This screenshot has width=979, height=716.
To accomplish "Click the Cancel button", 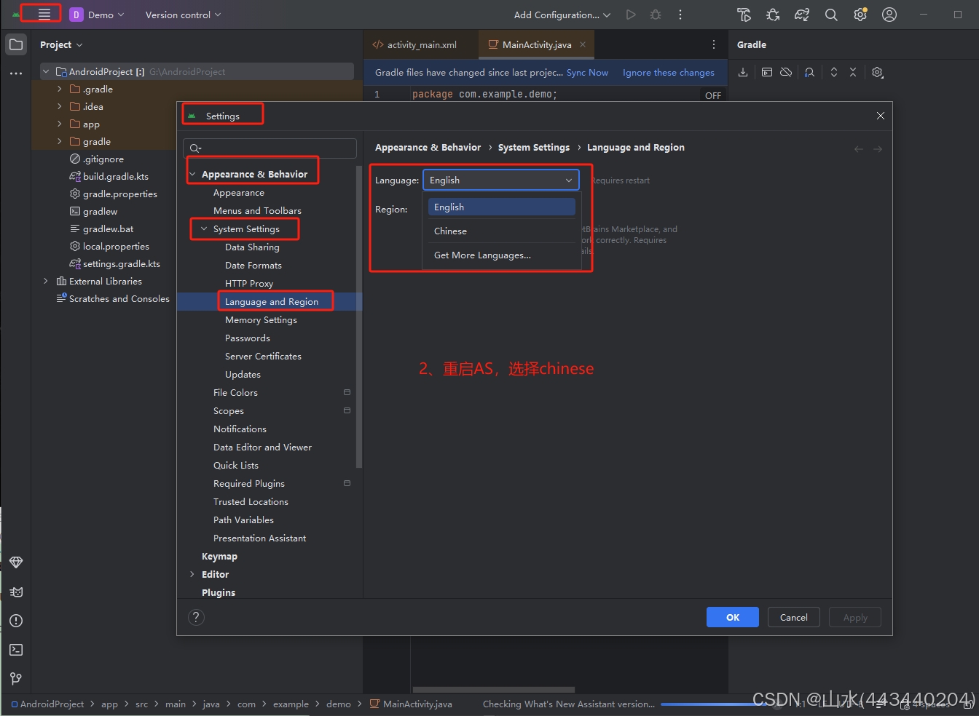I will click(794, 617).
